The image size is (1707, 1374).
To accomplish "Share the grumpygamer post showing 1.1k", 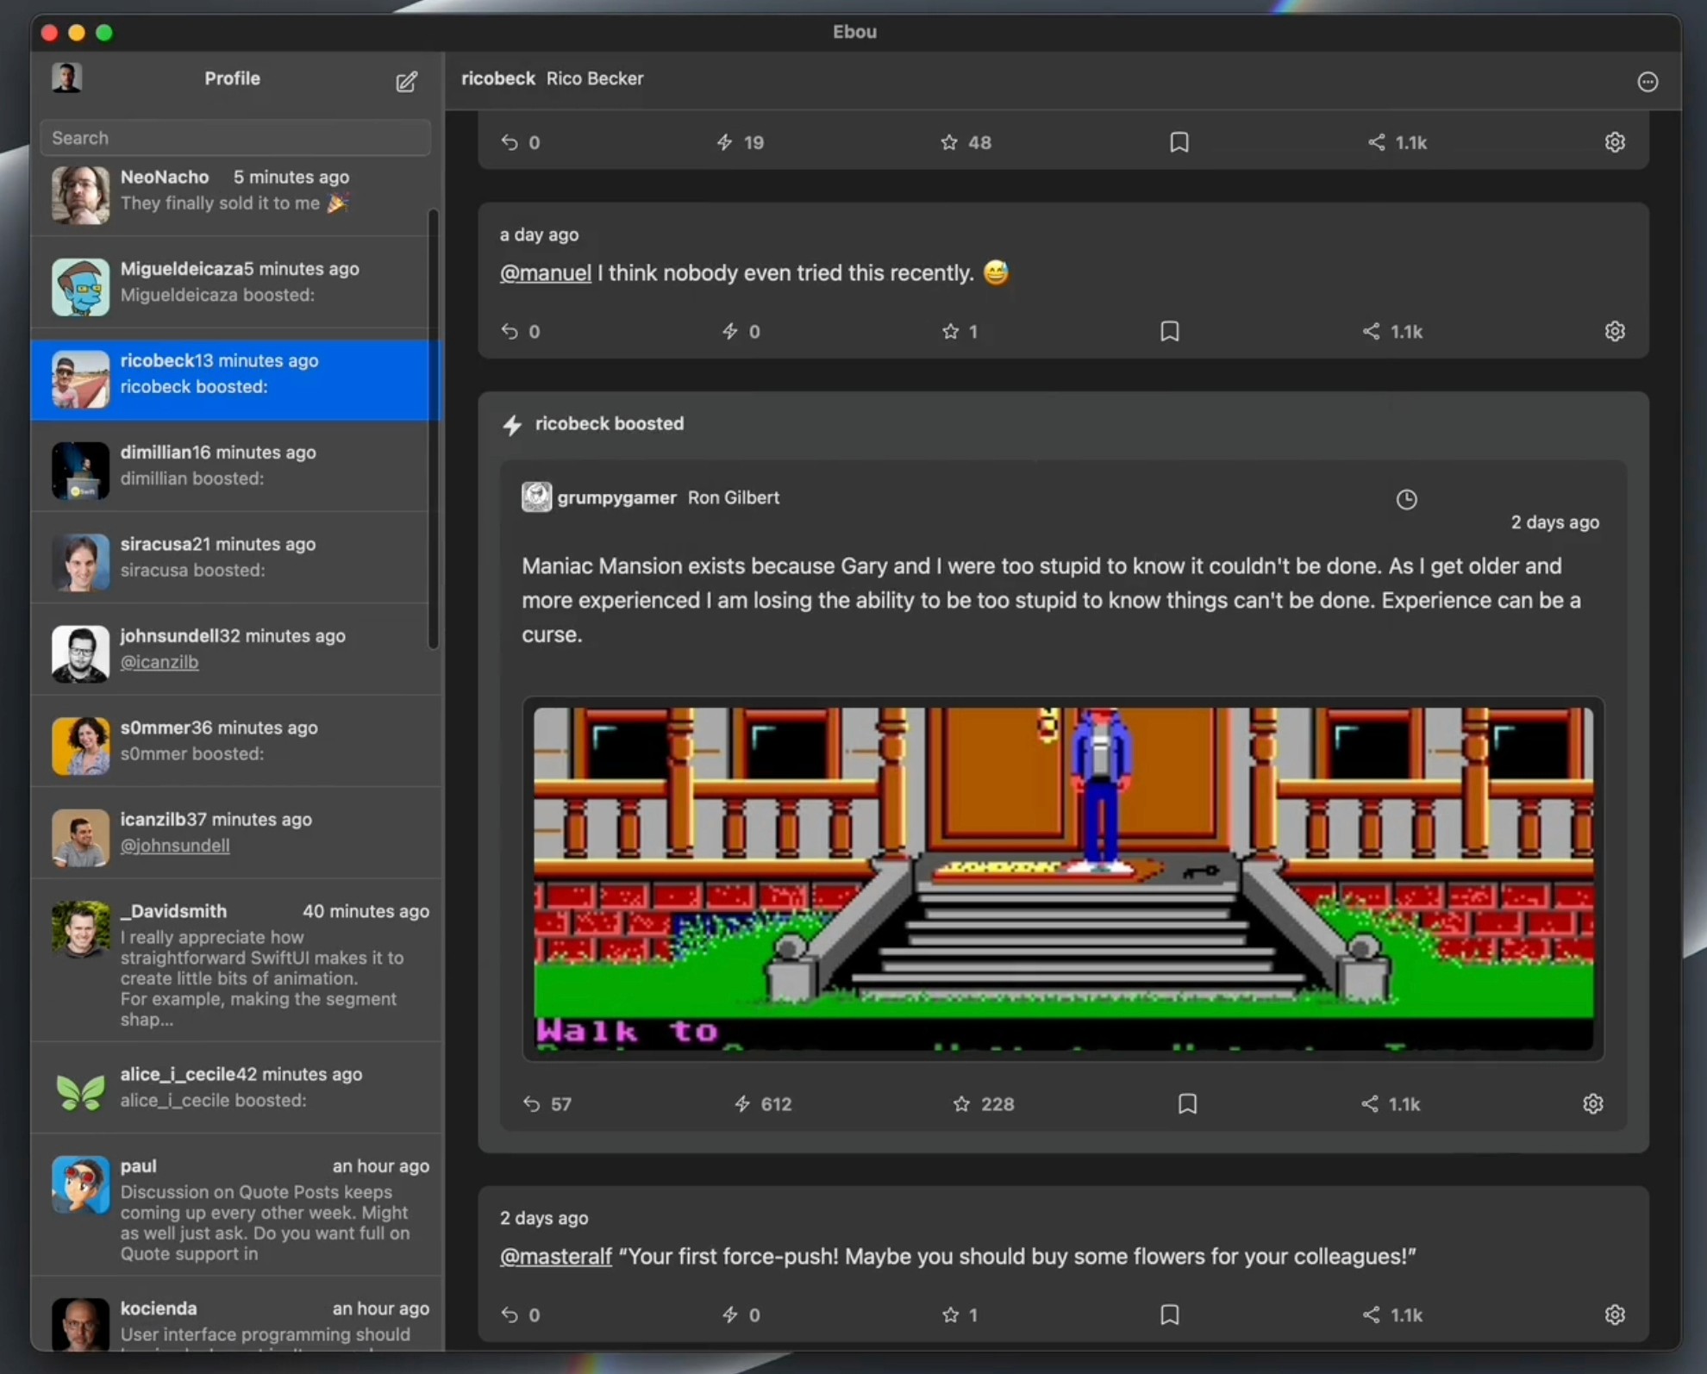I will (x=1370, y=1103).
